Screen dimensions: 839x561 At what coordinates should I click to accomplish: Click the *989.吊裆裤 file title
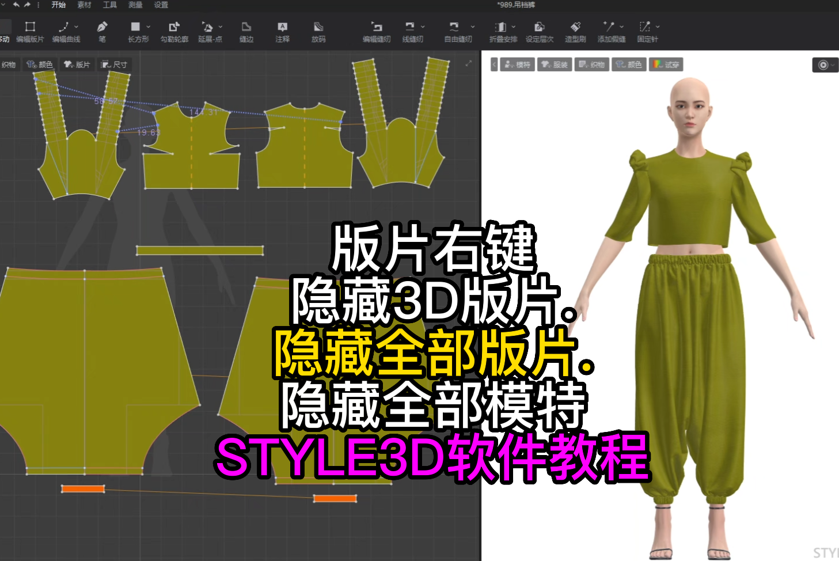click(x=517, y=5)
